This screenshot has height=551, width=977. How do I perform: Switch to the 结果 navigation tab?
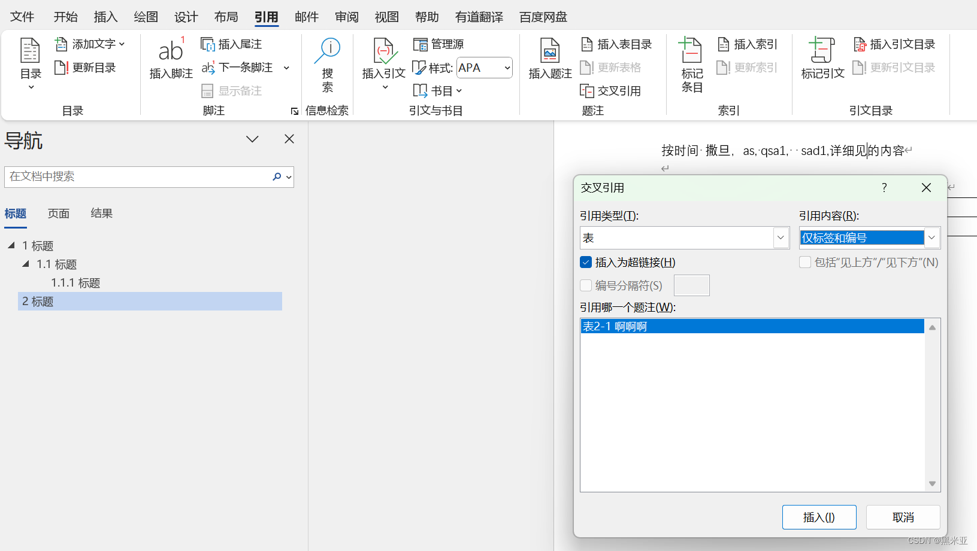click(101, 214)
